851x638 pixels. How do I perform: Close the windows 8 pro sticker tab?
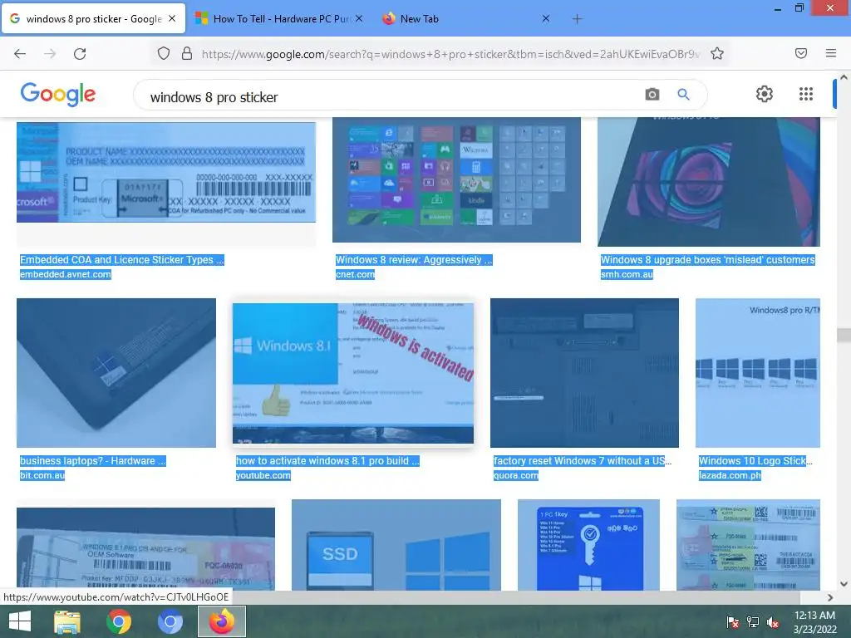[172, 18]
